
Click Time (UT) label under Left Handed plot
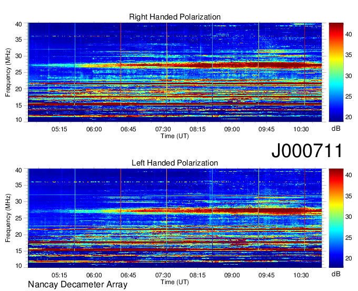pyautogui.click(x=175, y=282)
